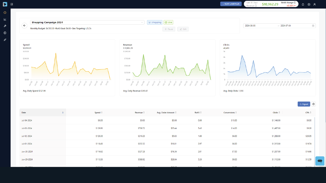Open the dashboard gauge icon in sidebar

pos(5,12)
